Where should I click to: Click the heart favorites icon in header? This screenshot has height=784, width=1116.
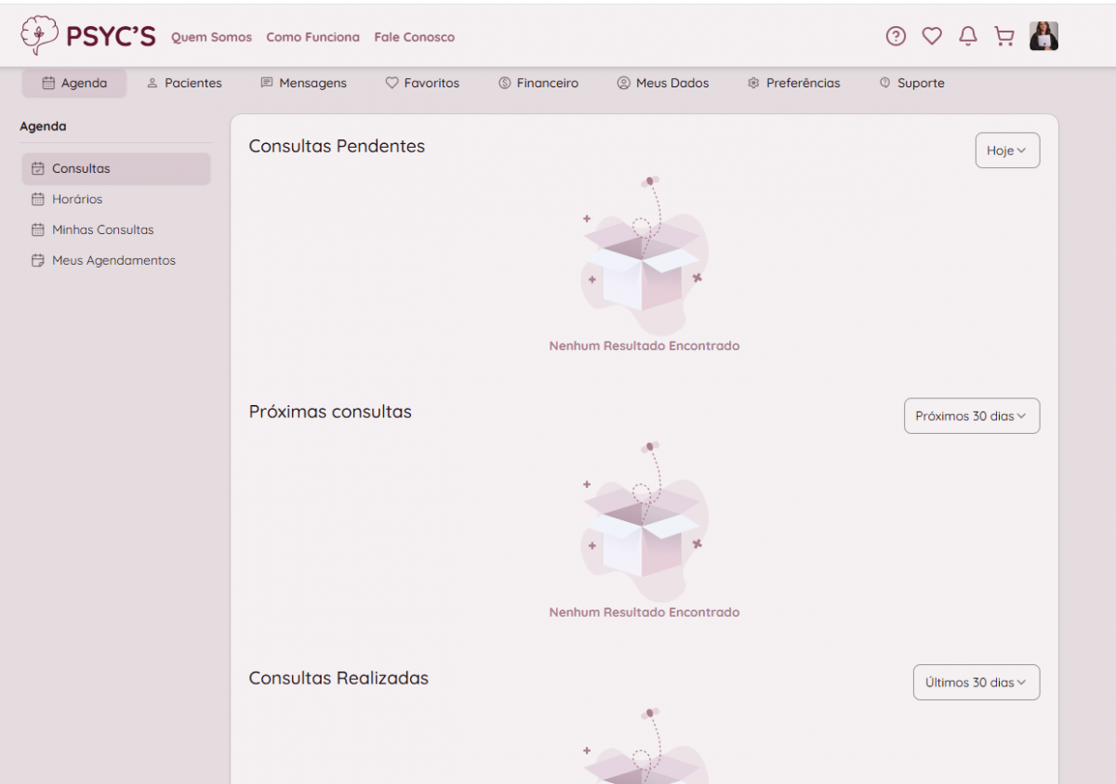(x=932, y=36)
